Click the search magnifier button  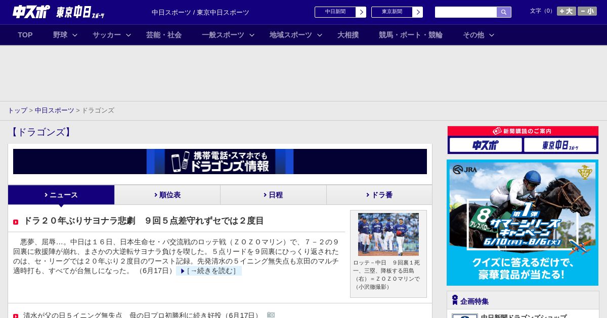coord(504,12)
